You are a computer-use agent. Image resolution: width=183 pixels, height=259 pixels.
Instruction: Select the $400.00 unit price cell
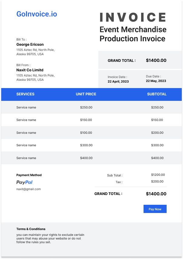point(86,158)
